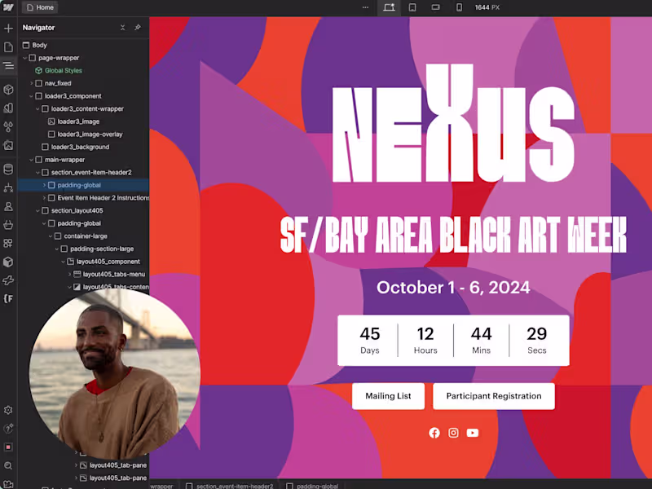Collapse all layers in the Navigator
Image resolution: width=652 pixels, height=489 pixels.
pyautogui.click(x=123, y=28)
